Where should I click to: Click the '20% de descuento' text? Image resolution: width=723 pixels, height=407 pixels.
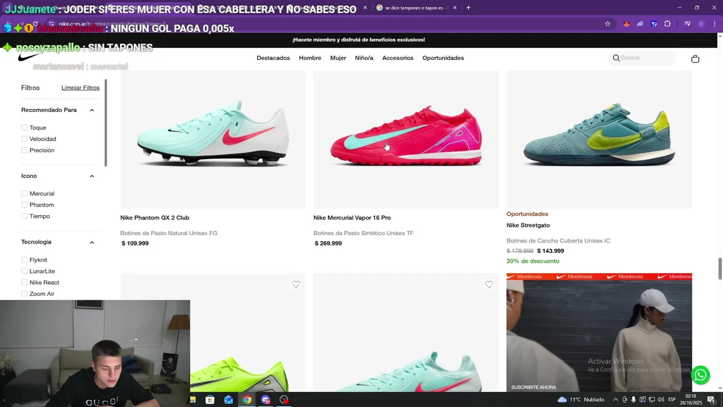pos(533,261)
